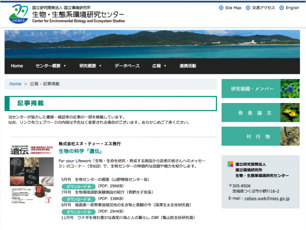Open the 連携活動 menu item
This screenshot has height=230, width=306.
click(x=188, y=66)
